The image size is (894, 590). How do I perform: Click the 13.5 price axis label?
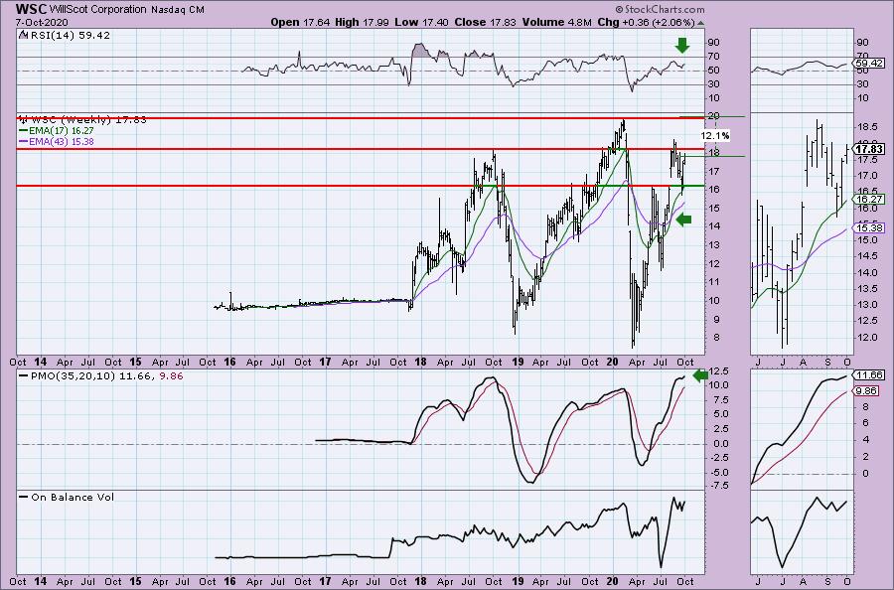[869, 289]
